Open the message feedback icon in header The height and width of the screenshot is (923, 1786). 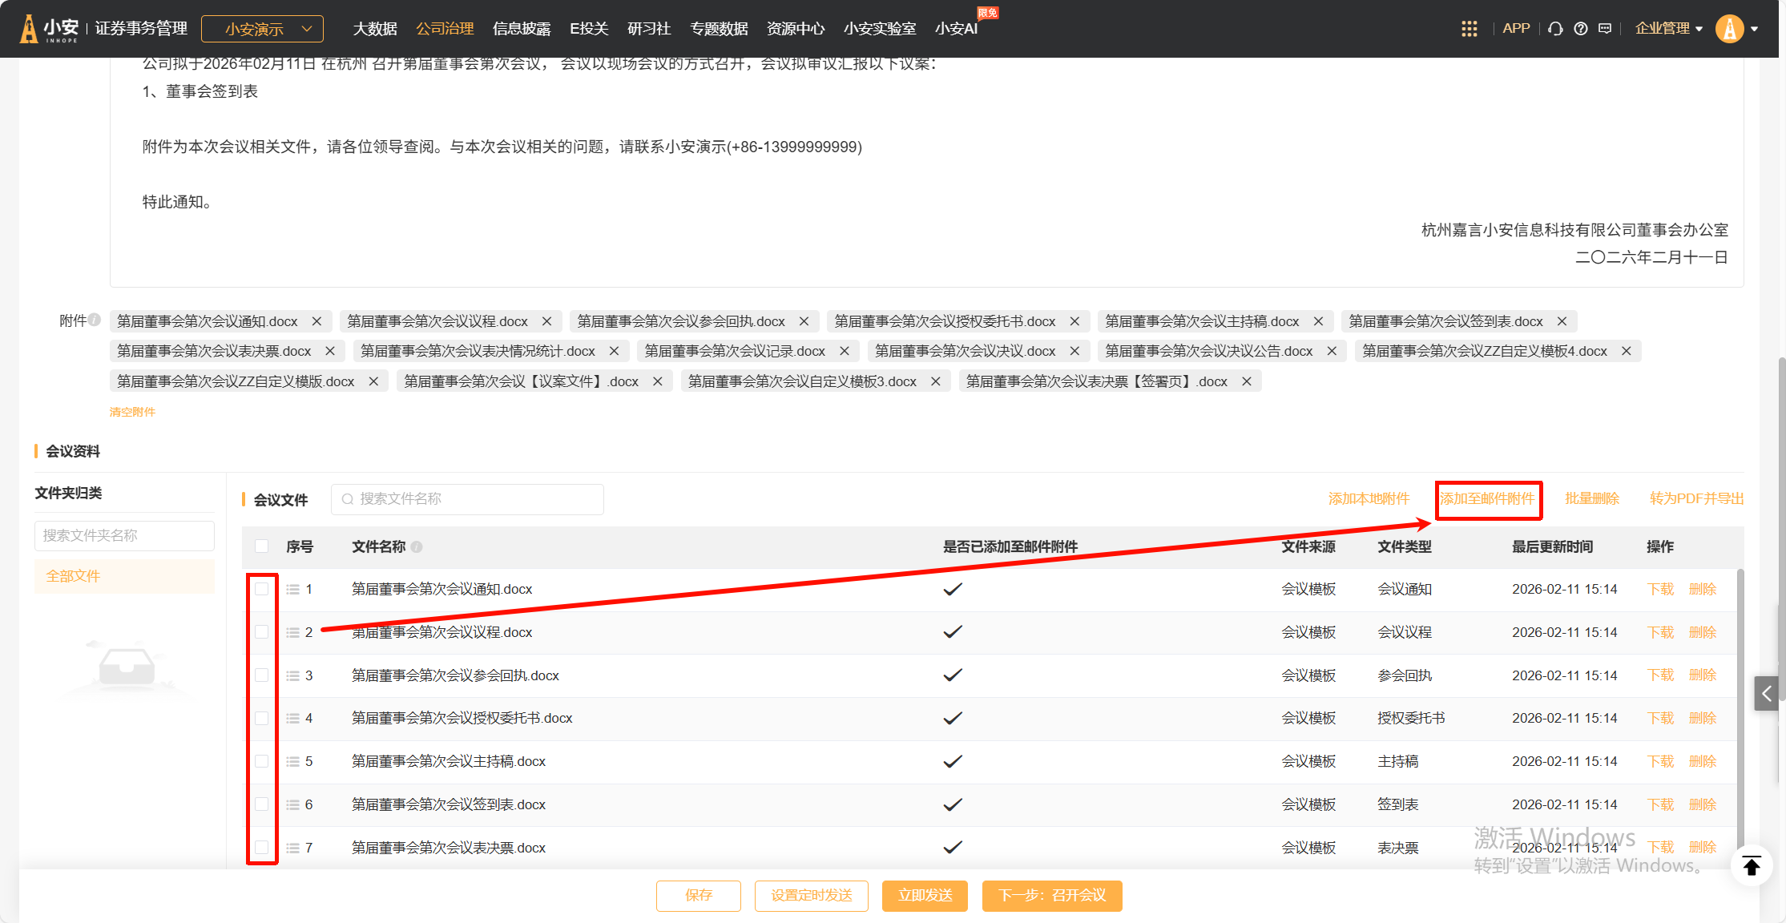pyautogui.click(x=1605, y=29)
